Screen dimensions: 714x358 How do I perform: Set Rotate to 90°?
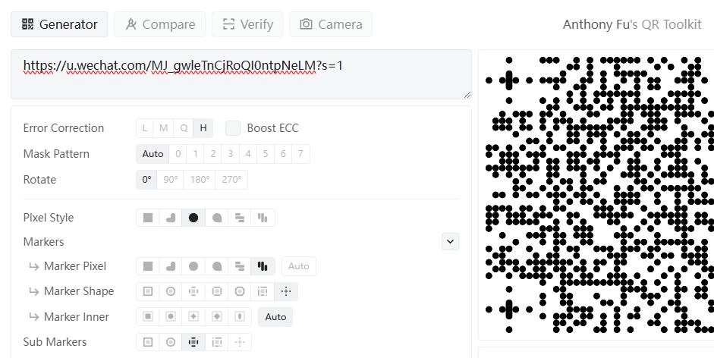tap(170, 180)
